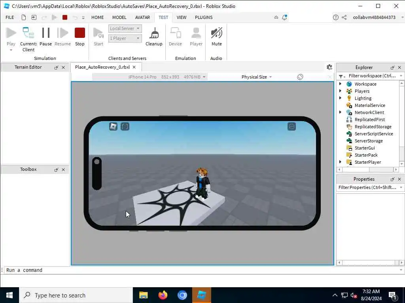Click the top-right menu icon in the emulated phone

pyautogui.click(x=291, y=126)
